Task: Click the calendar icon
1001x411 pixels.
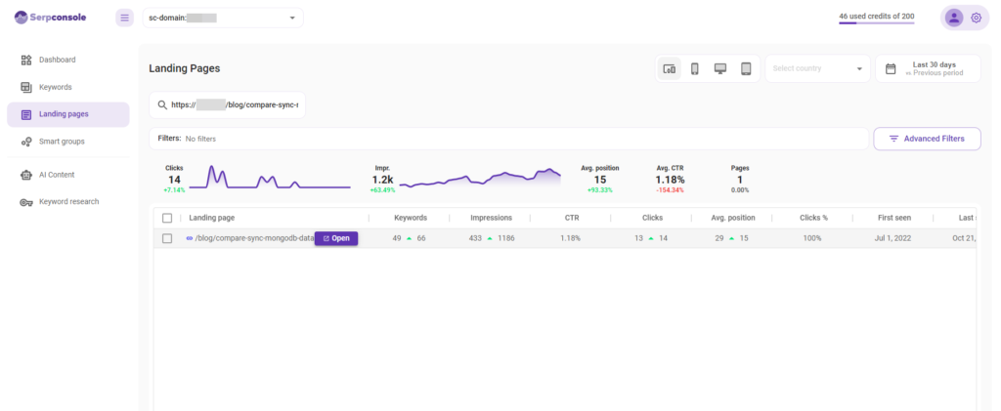Action: 891,68
